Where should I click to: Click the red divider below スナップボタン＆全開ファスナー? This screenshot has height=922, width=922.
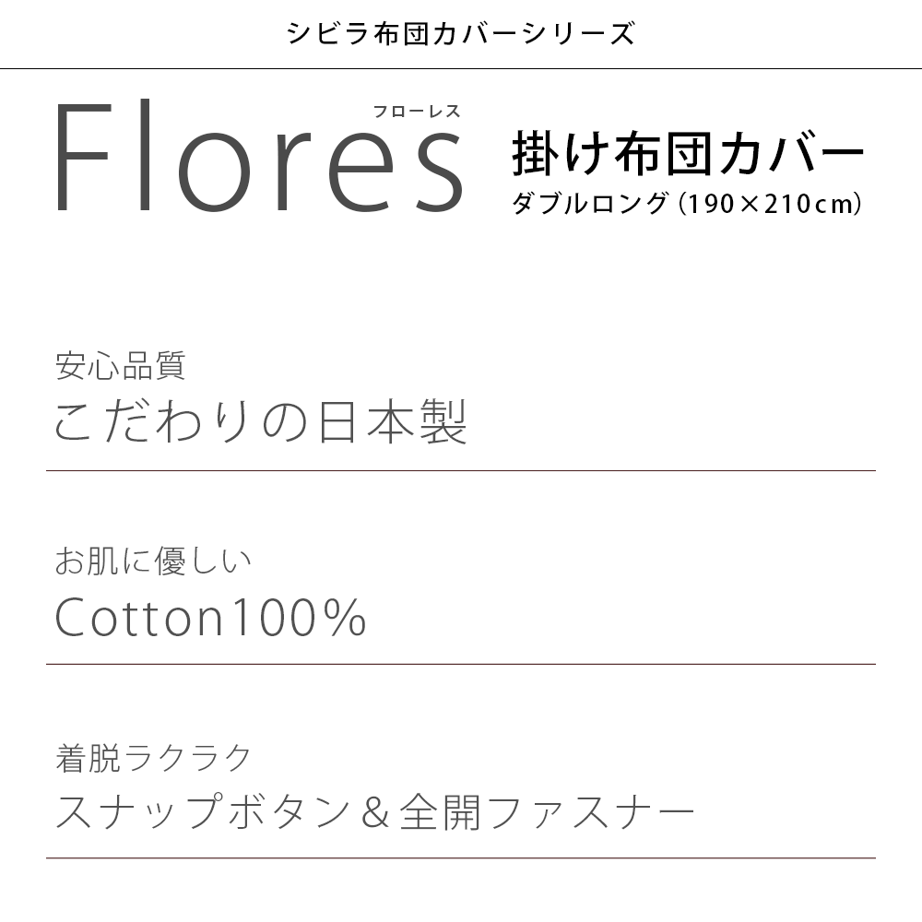coord(461,858)
